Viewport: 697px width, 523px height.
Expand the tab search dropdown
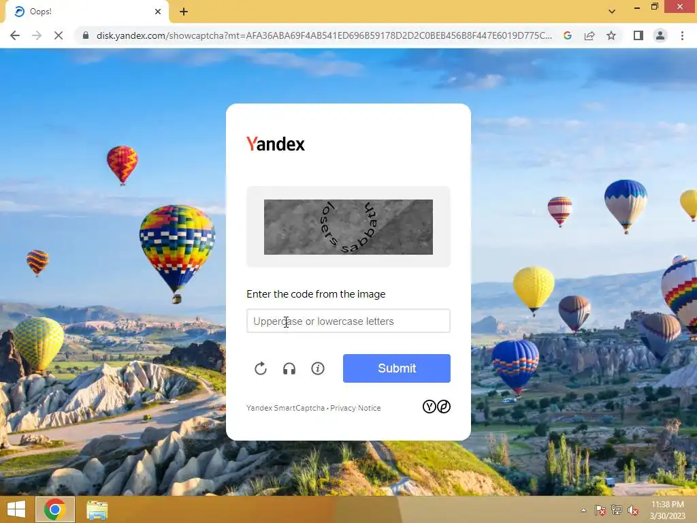point(612,11)
